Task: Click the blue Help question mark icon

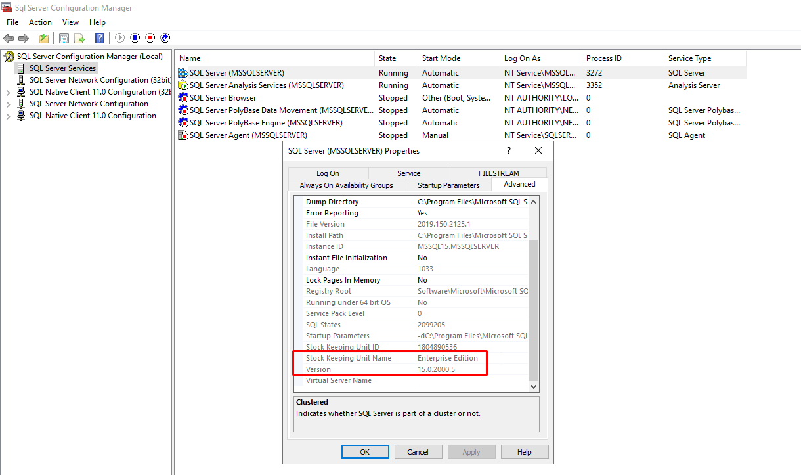Action: point(99,38)
